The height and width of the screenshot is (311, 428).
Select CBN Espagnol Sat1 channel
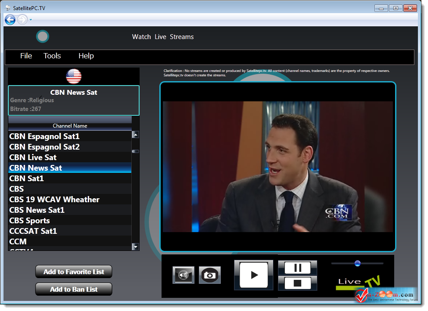click(70, 136)
